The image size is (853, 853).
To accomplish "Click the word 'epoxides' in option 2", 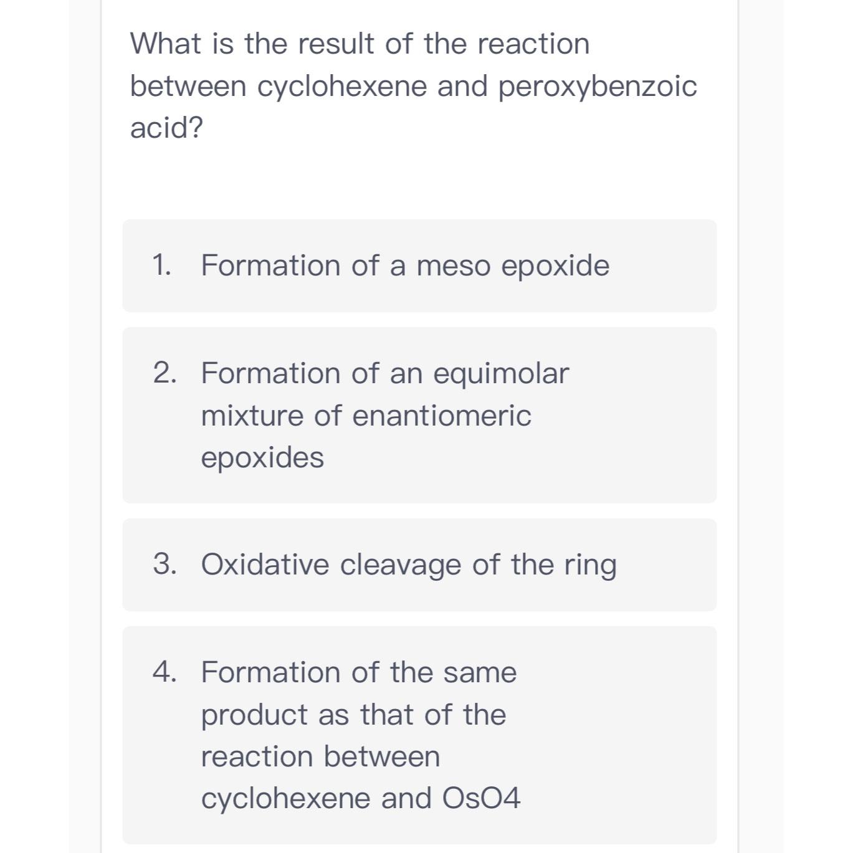I will tap(262, 457).
